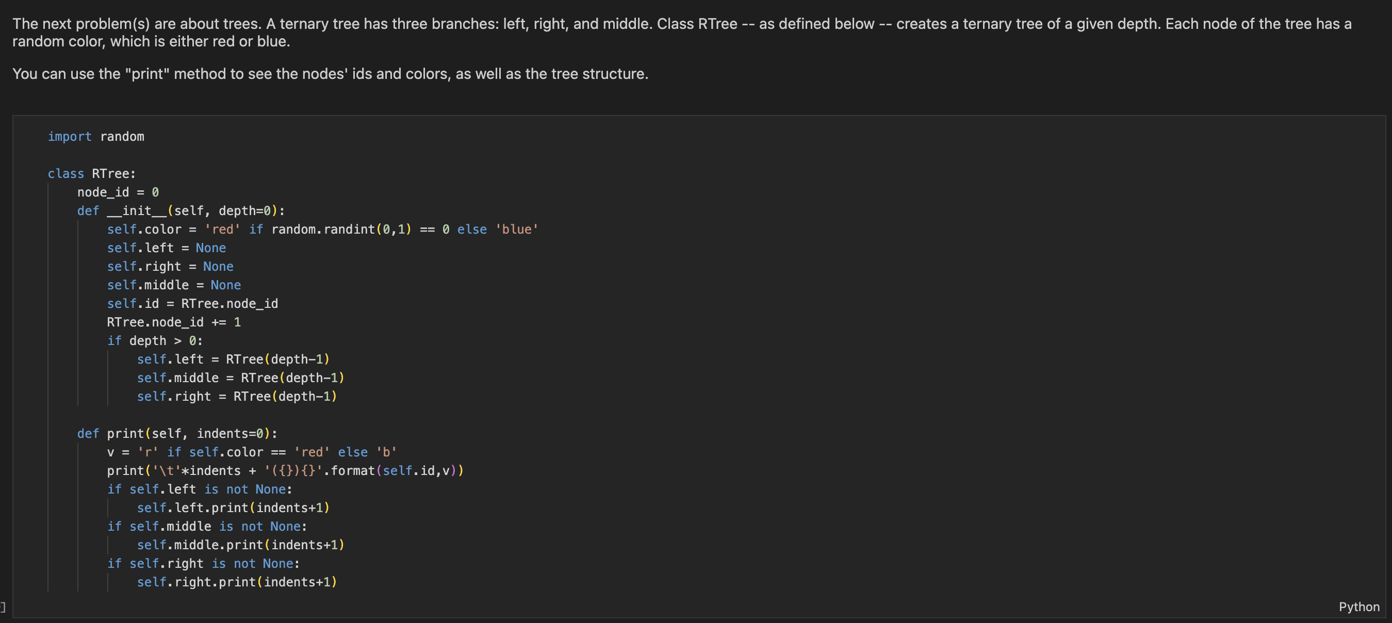The width and height of the screenshot is (1392, 623).
Task: Click the 'self.right.print(indents+1)' line
Action: (237, 582)
